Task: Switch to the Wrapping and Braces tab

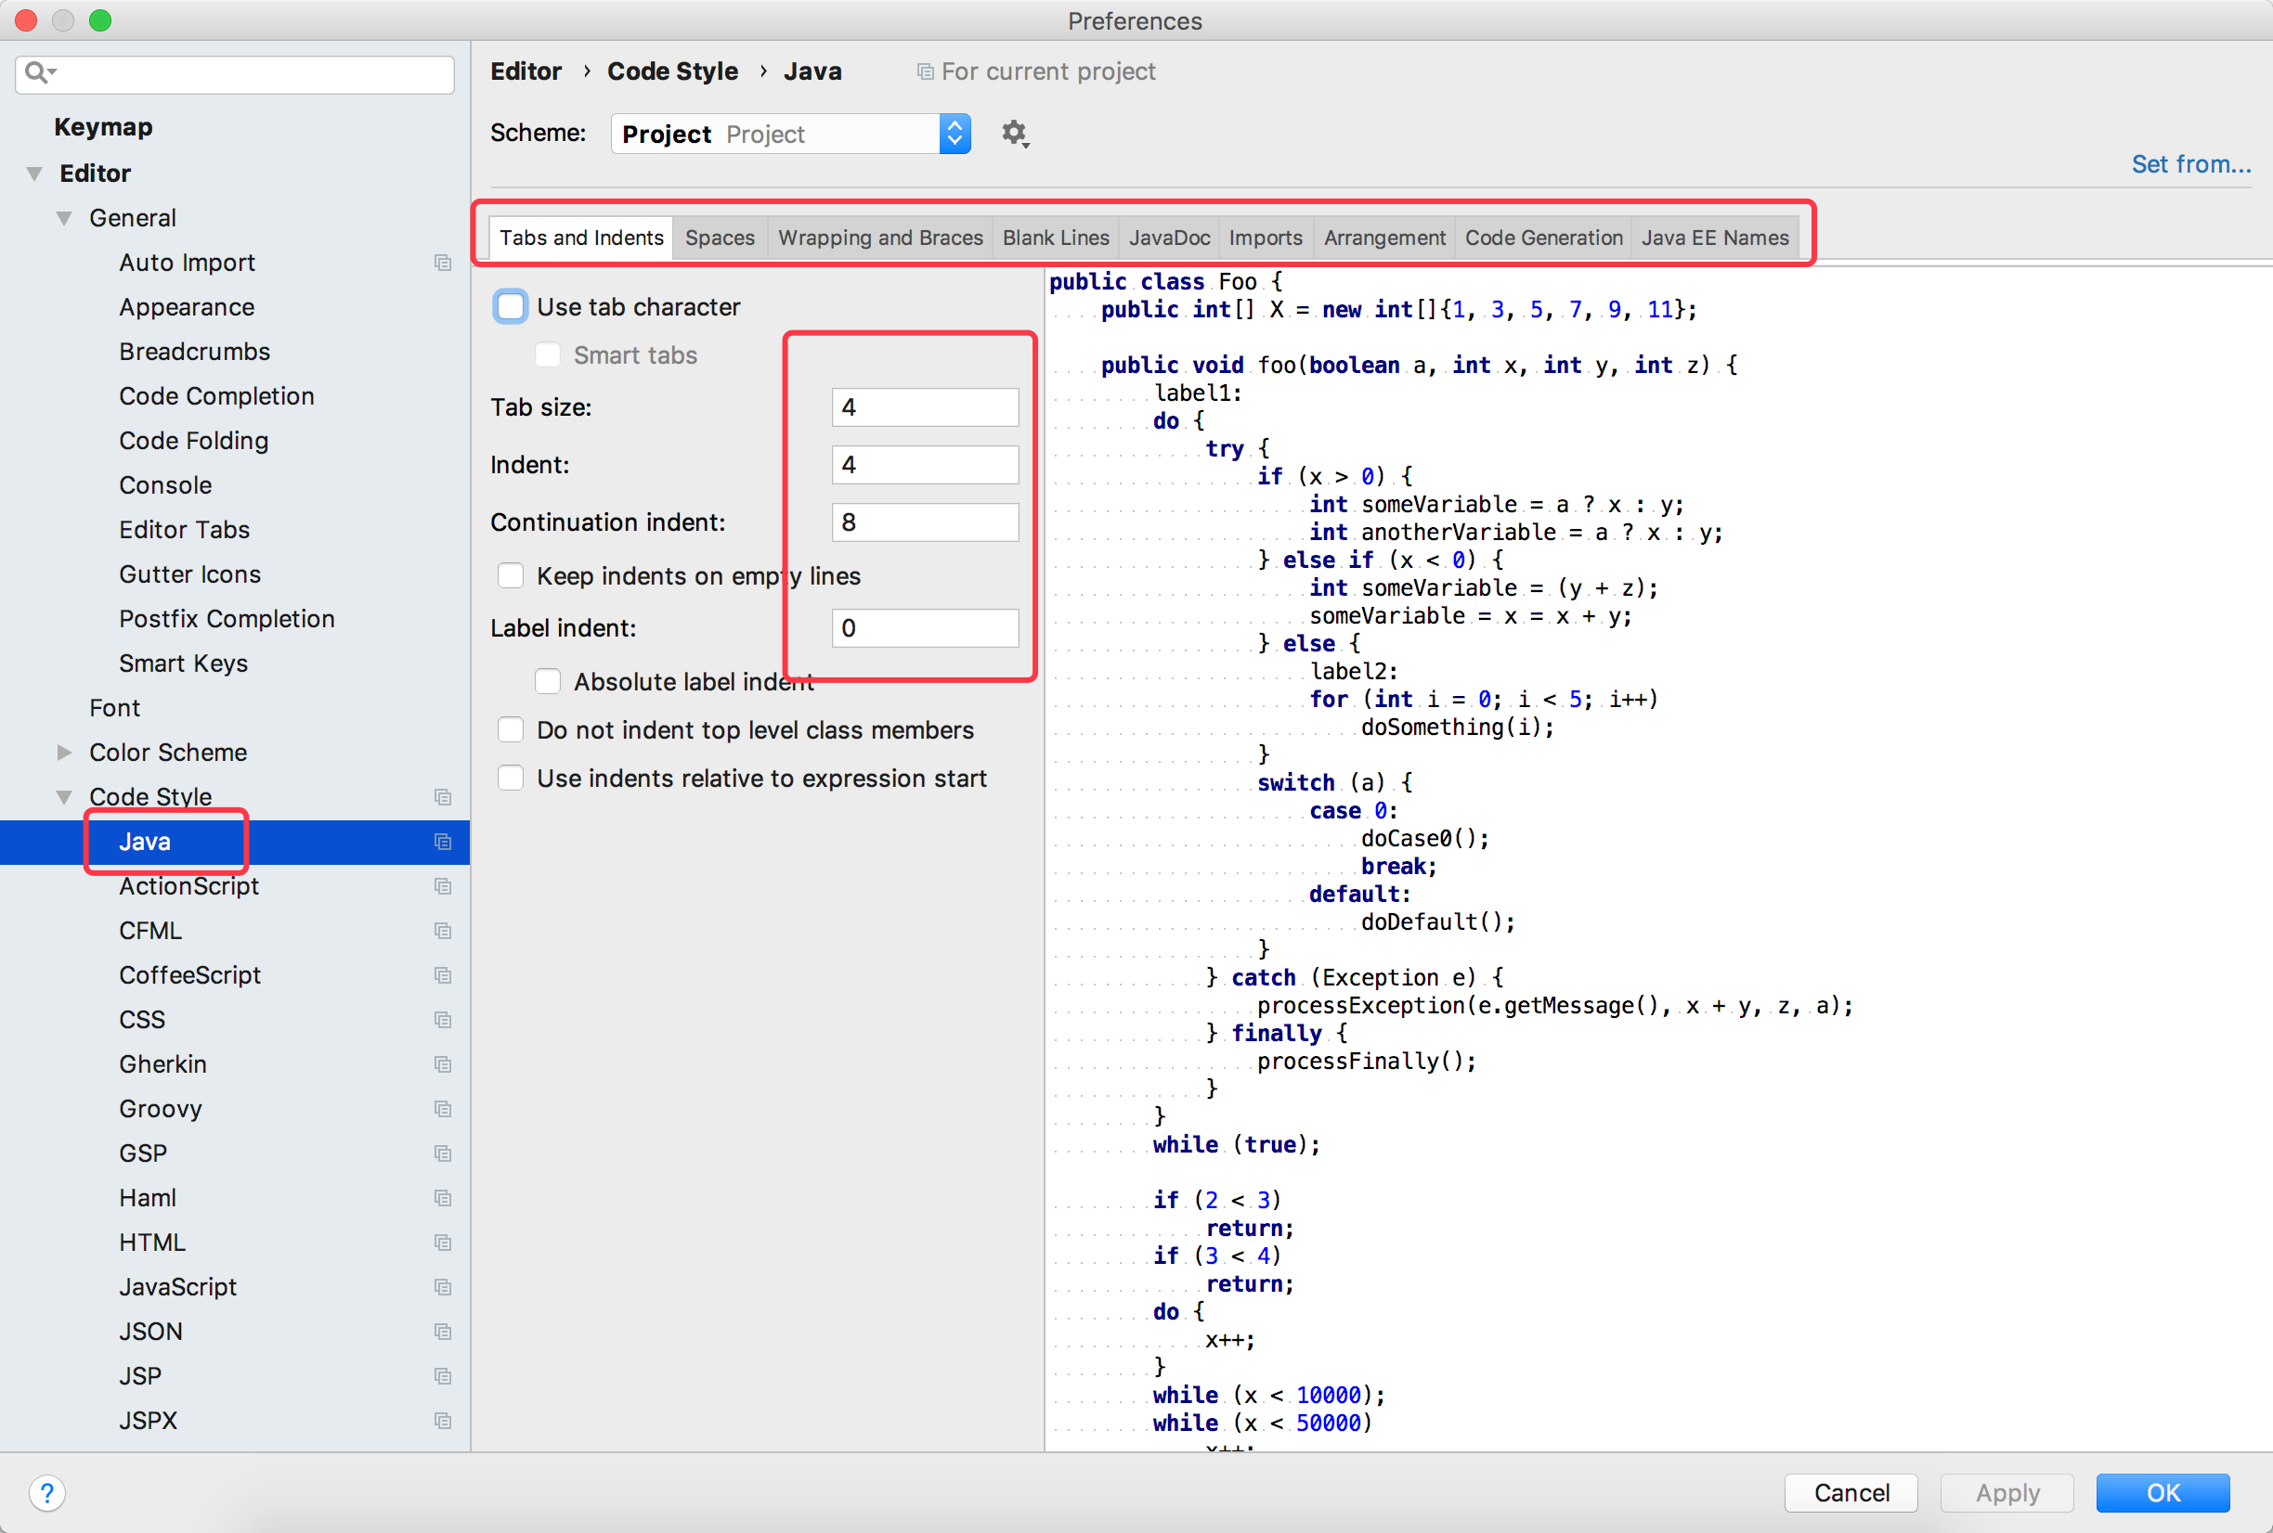Action: [x=879, y=237]
